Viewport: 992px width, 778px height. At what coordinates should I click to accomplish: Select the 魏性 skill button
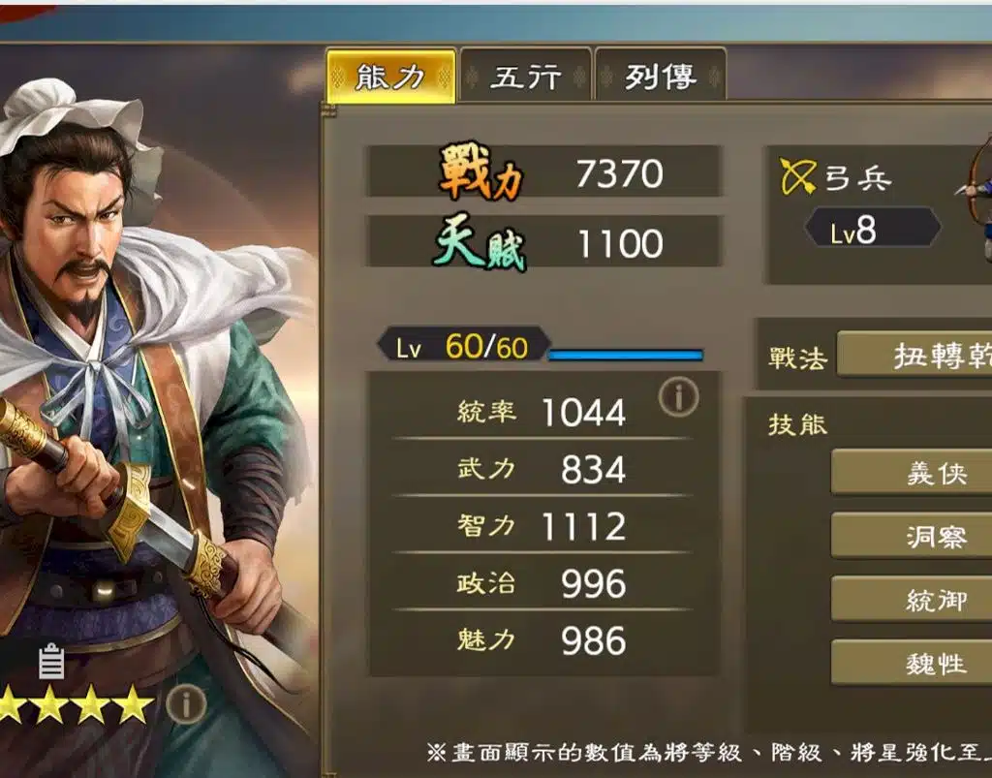tap(912, 663)
